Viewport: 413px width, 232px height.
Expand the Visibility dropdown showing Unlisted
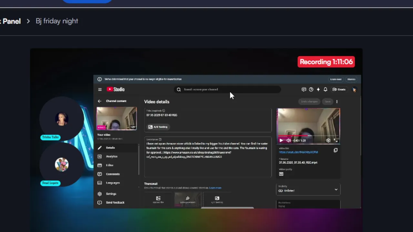pyautogui.click(x=308, y=189)
